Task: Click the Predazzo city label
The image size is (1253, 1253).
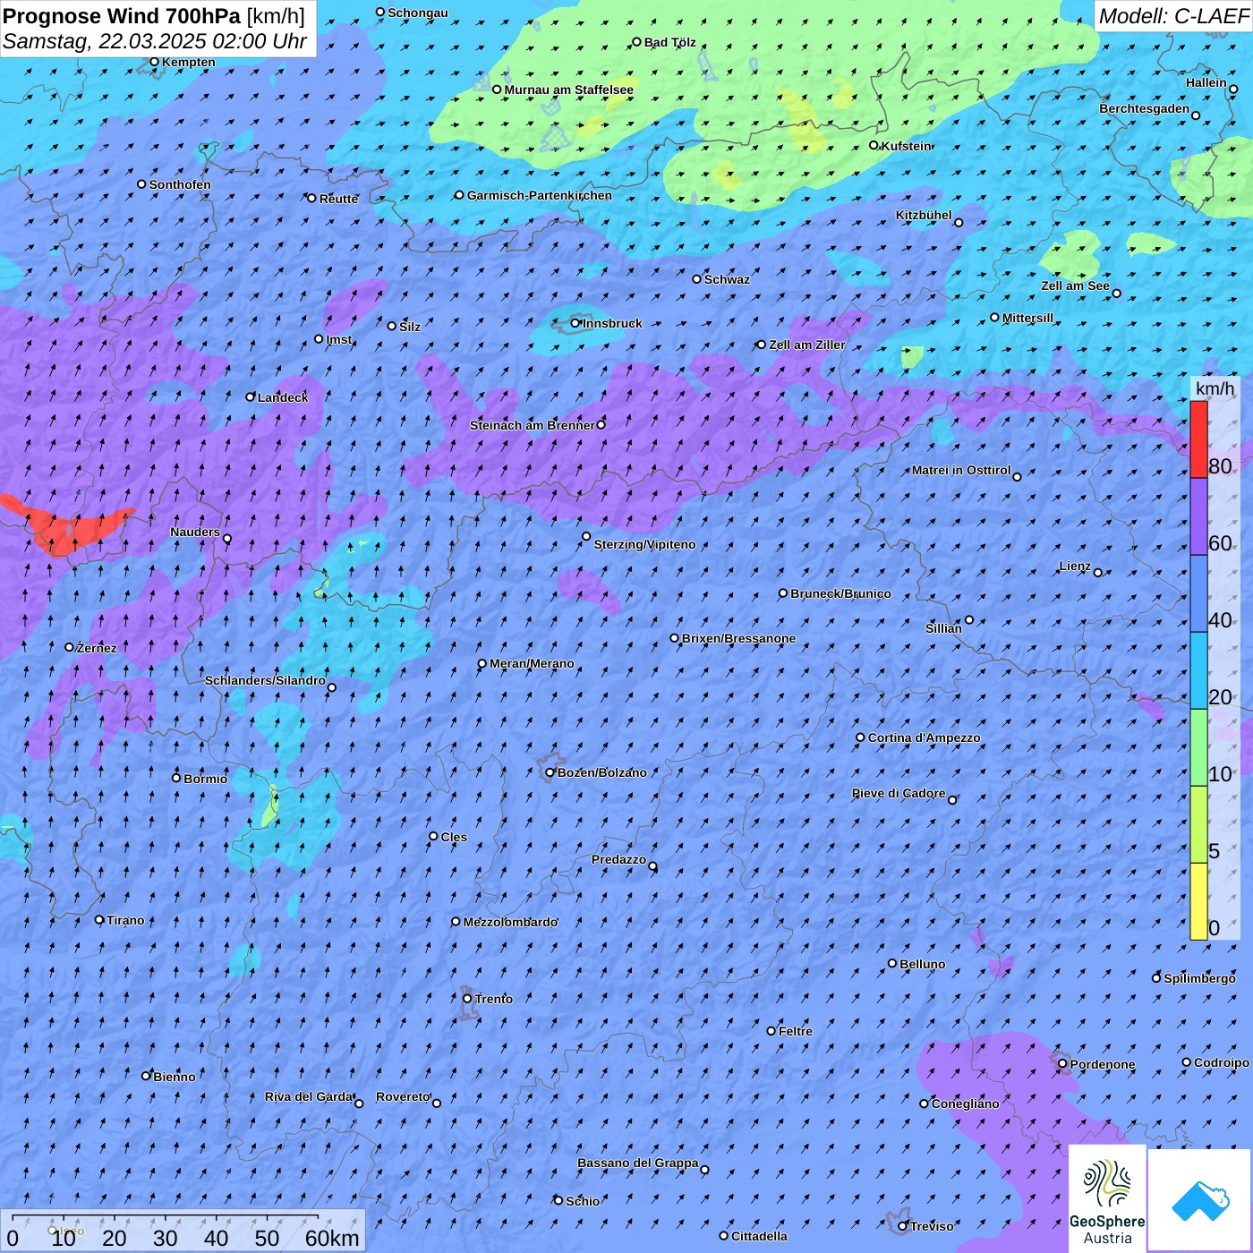Action: tap(618, 859)
